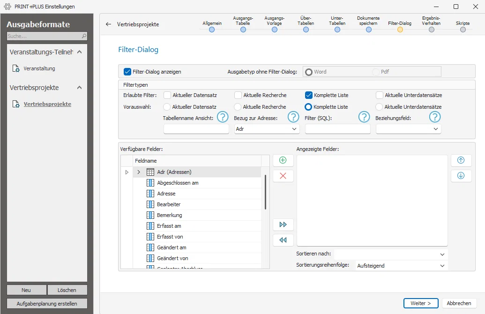
Task: Go back with the left arrow icon
Action: tap(108, 24)
